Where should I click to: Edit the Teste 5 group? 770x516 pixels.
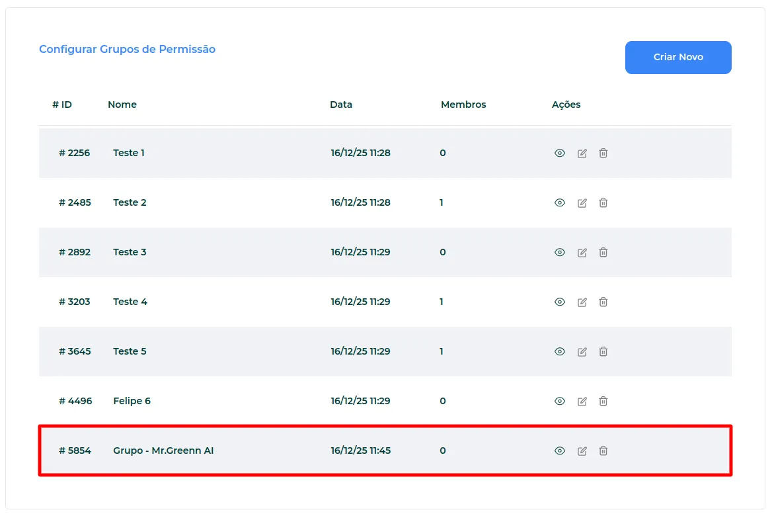pos(582,352)
